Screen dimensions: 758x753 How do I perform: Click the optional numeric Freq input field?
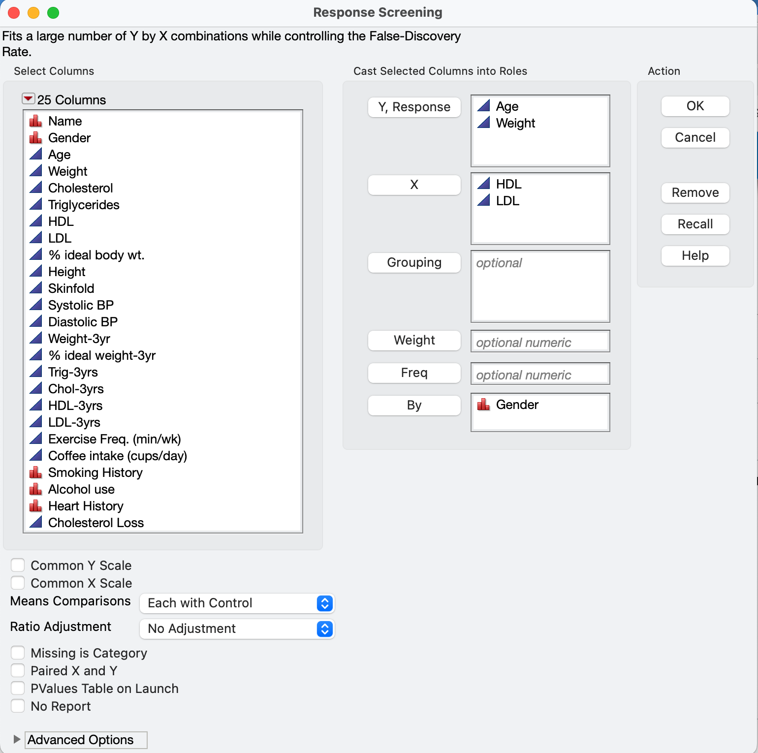[x=539, y=374]
